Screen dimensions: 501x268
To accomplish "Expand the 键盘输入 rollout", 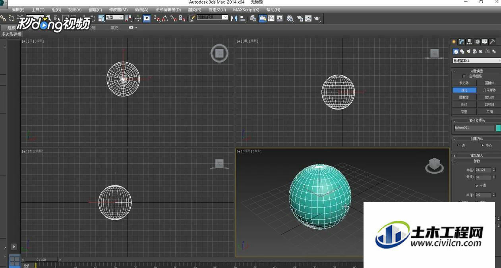I will 476,155.
